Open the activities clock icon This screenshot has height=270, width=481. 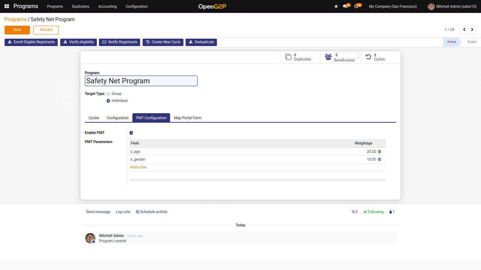coord(356,6)
